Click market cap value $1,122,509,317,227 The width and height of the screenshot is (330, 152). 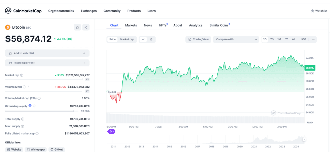(x=78, y=75)
